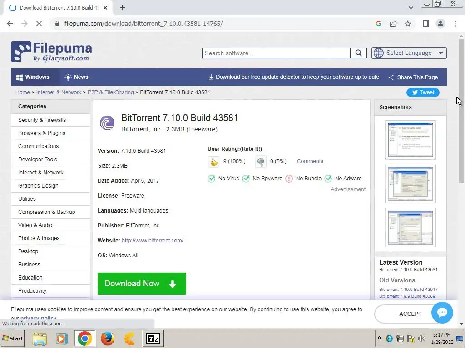Open media player taskbar icon

click(62, 338)
